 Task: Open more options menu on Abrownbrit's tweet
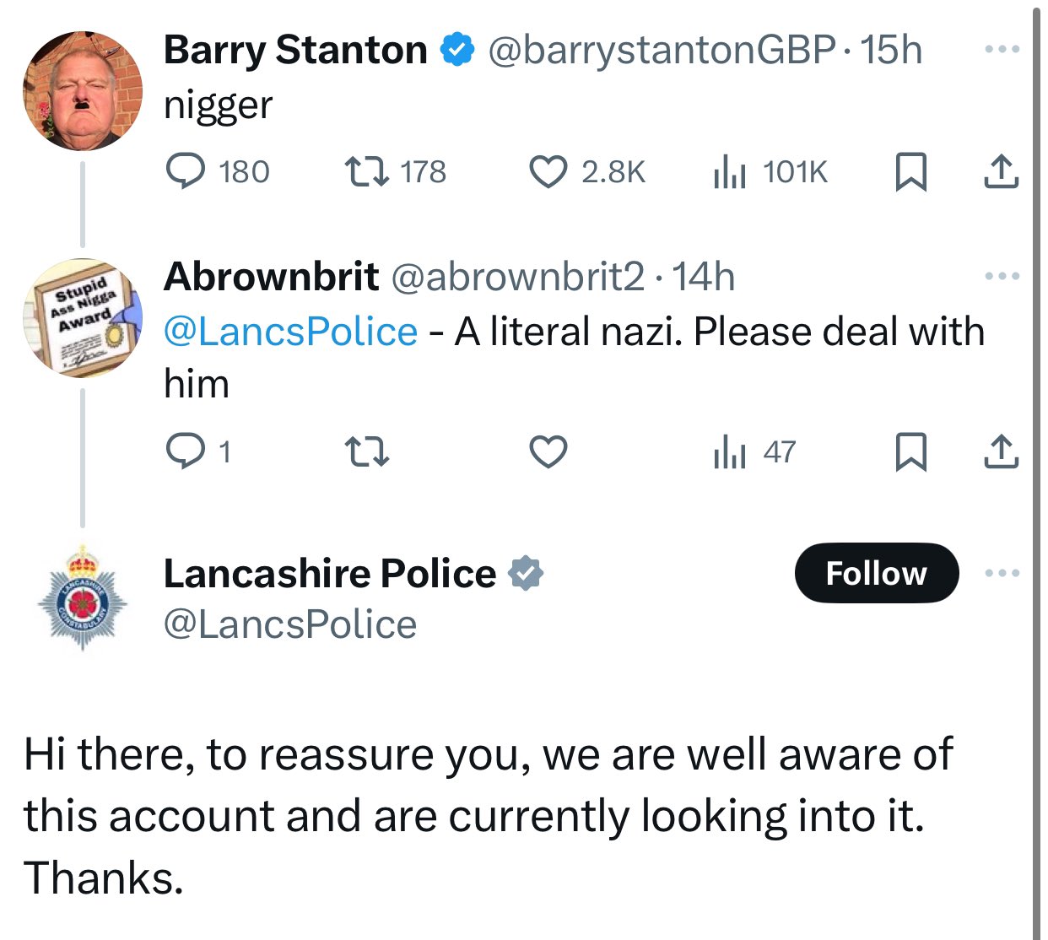[x=1002, y=276]
